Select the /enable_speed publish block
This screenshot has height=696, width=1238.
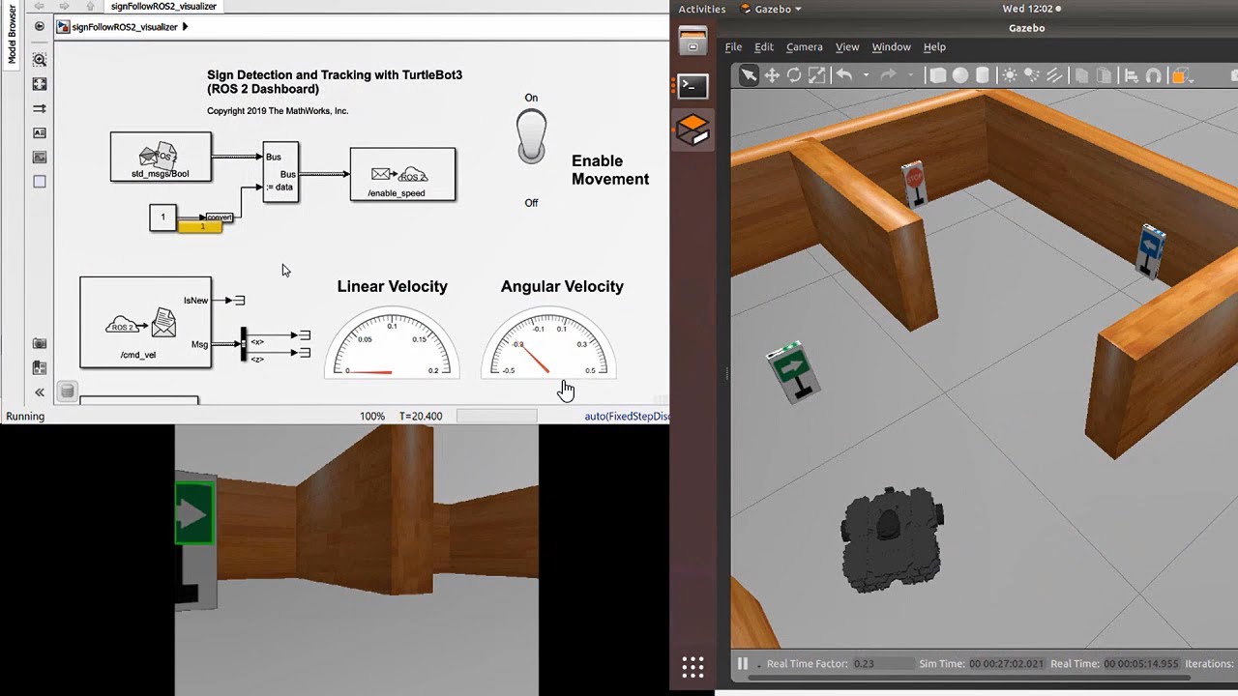pyautogui.click(x=402, y=174)
